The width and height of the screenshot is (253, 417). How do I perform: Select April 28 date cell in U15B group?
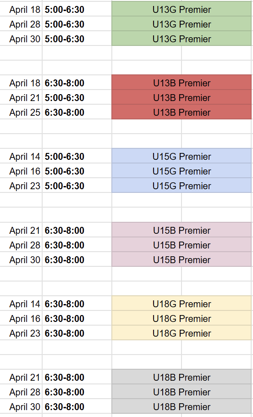[x=21, y=245]
